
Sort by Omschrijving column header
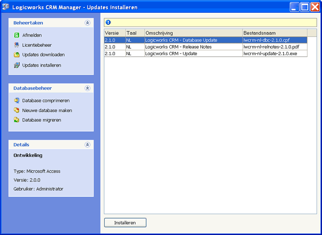(193, 33)
